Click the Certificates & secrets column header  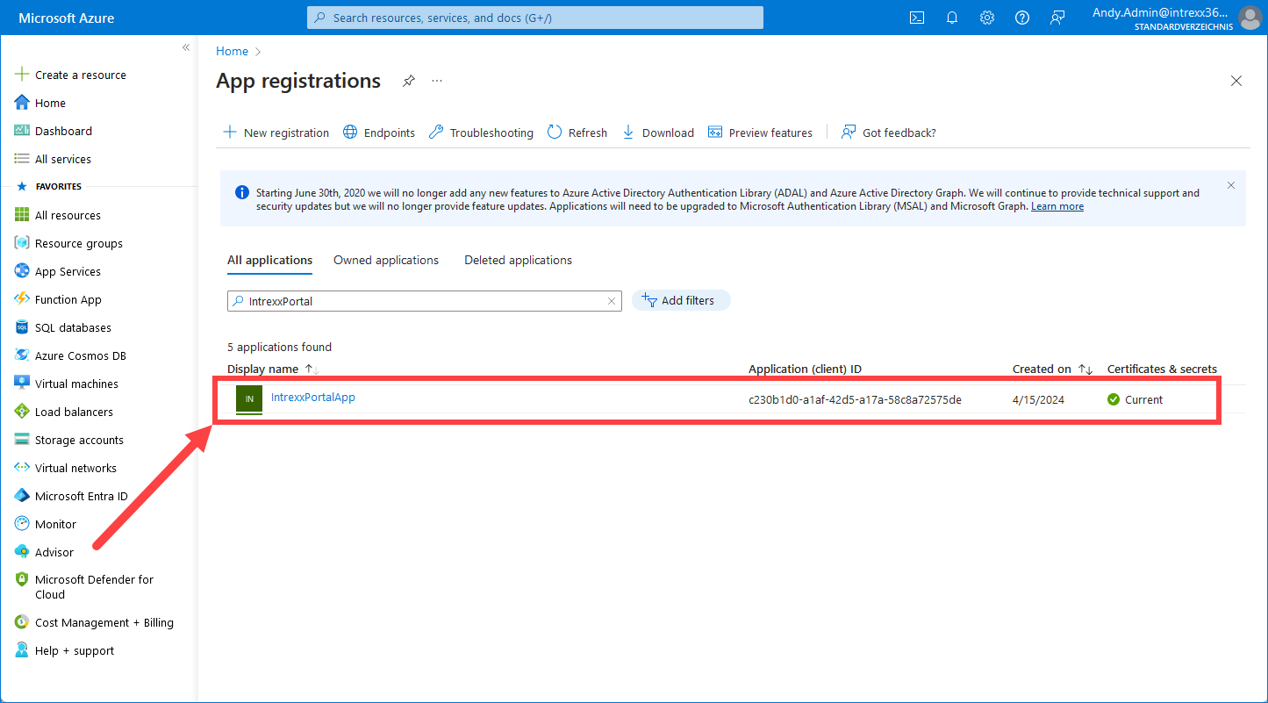[x=1162, y=369]
